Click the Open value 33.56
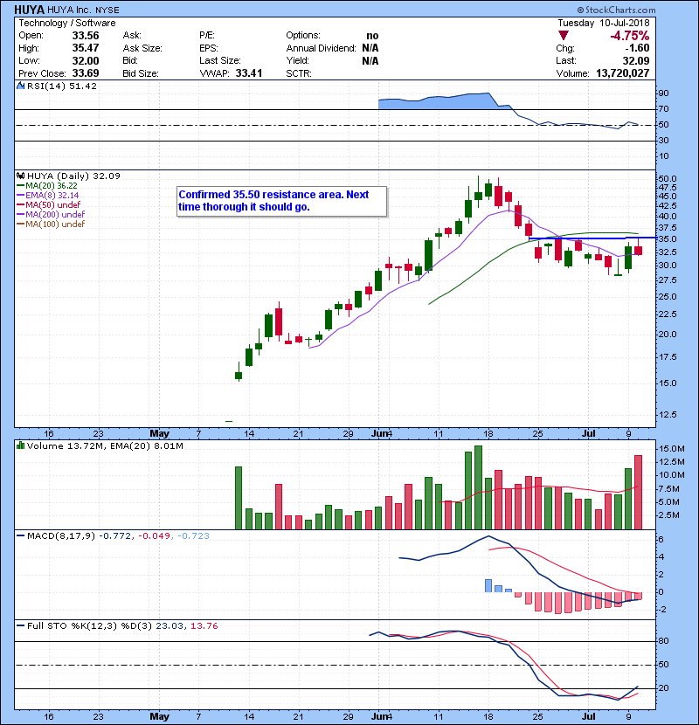Screen dimensions: 699x725 [x=86, y=36]
